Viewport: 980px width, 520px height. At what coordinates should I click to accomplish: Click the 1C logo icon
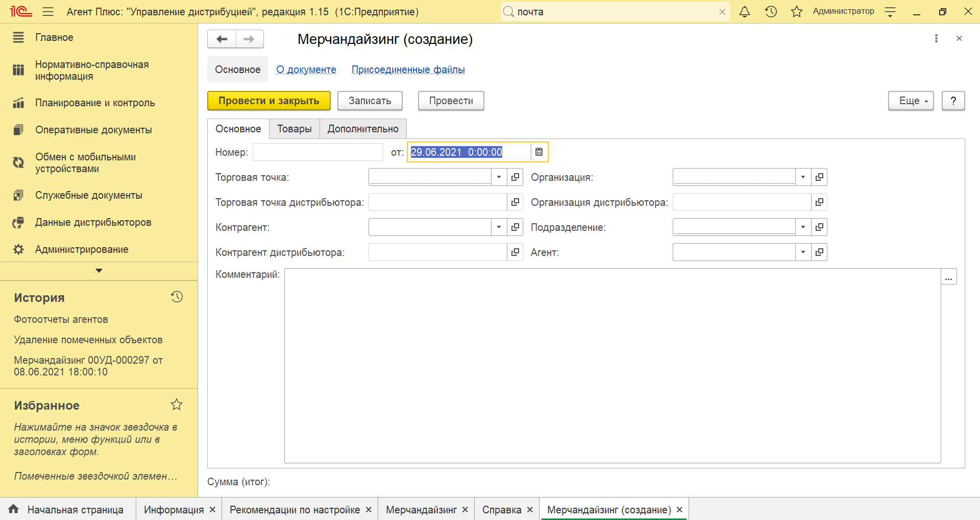[x=21, y=11]
